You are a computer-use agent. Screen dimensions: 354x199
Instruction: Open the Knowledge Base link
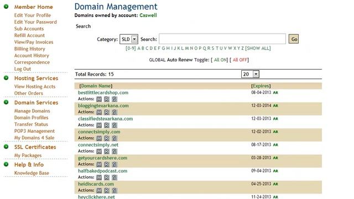32,173
